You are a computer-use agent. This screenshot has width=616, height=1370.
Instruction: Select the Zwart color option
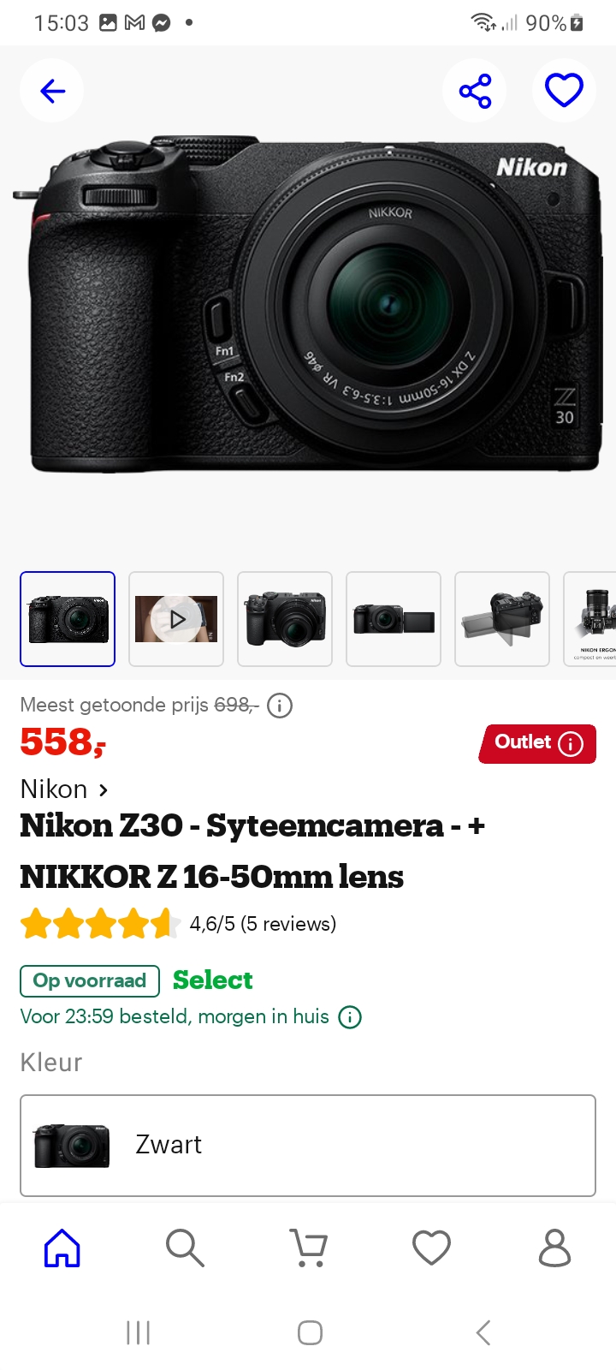click(x=307, y=1145)
